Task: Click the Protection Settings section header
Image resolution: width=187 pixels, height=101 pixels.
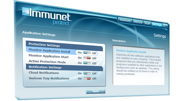Action: click(x=64, y=46)
